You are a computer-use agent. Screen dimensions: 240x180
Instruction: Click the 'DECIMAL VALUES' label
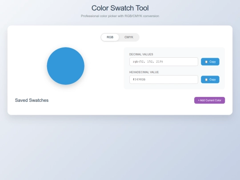(141, 54)
